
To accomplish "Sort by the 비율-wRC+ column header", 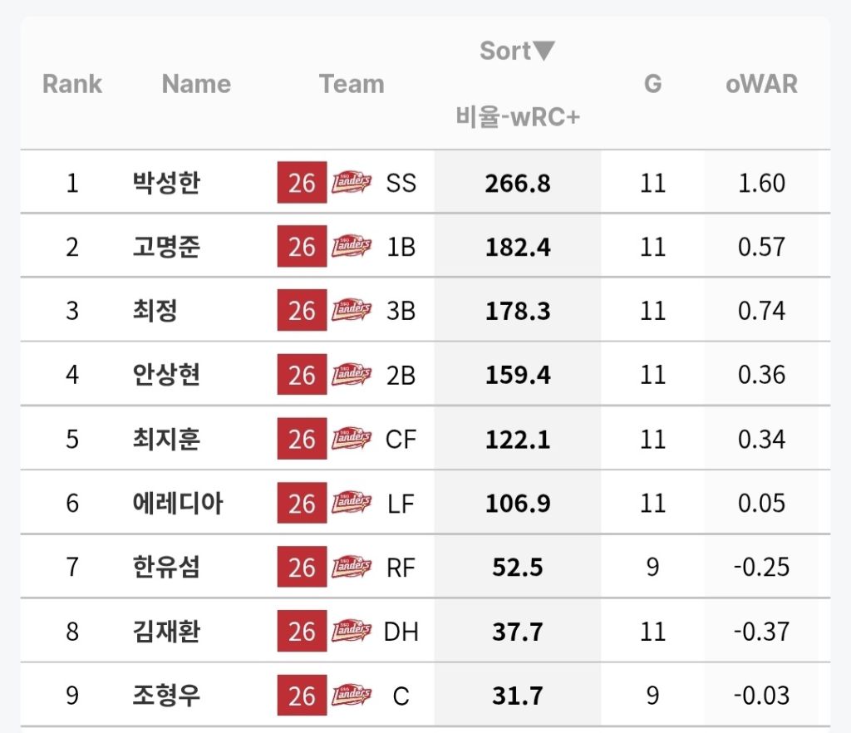I will (517, 117).
